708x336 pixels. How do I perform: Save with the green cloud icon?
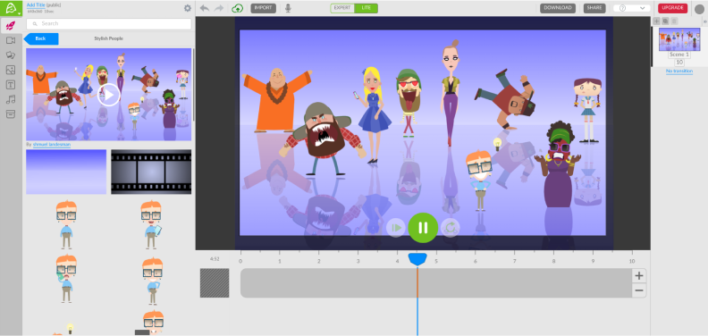click(x=238, y=8)
